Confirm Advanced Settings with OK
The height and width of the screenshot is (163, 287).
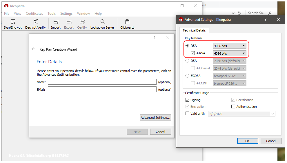(248, 141)
